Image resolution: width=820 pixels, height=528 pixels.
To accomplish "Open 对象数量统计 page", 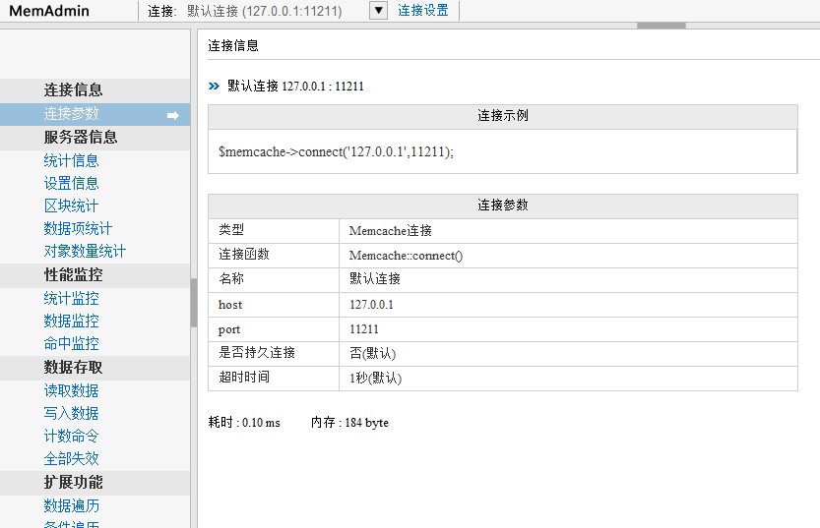I will pos(85,251).
